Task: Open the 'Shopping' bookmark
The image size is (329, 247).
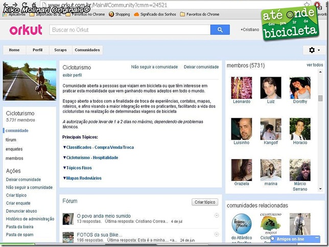Action: [x=120, y=14]
